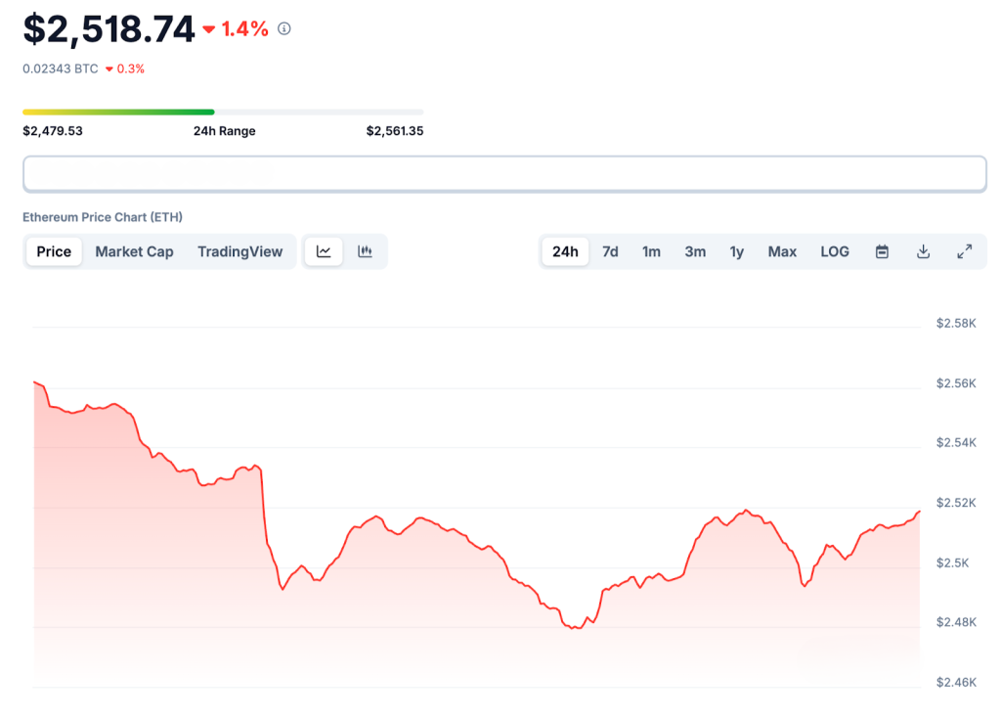Click the $2.46K axis label
Screen dimensions: 1001x717
pyautogui.click(x=956, y=683)
